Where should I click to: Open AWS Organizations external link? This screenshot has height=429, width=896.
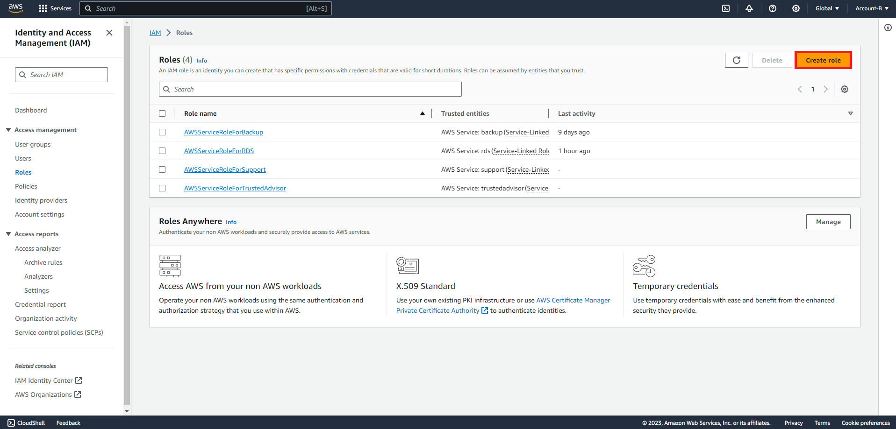click(x=48, y=394)
